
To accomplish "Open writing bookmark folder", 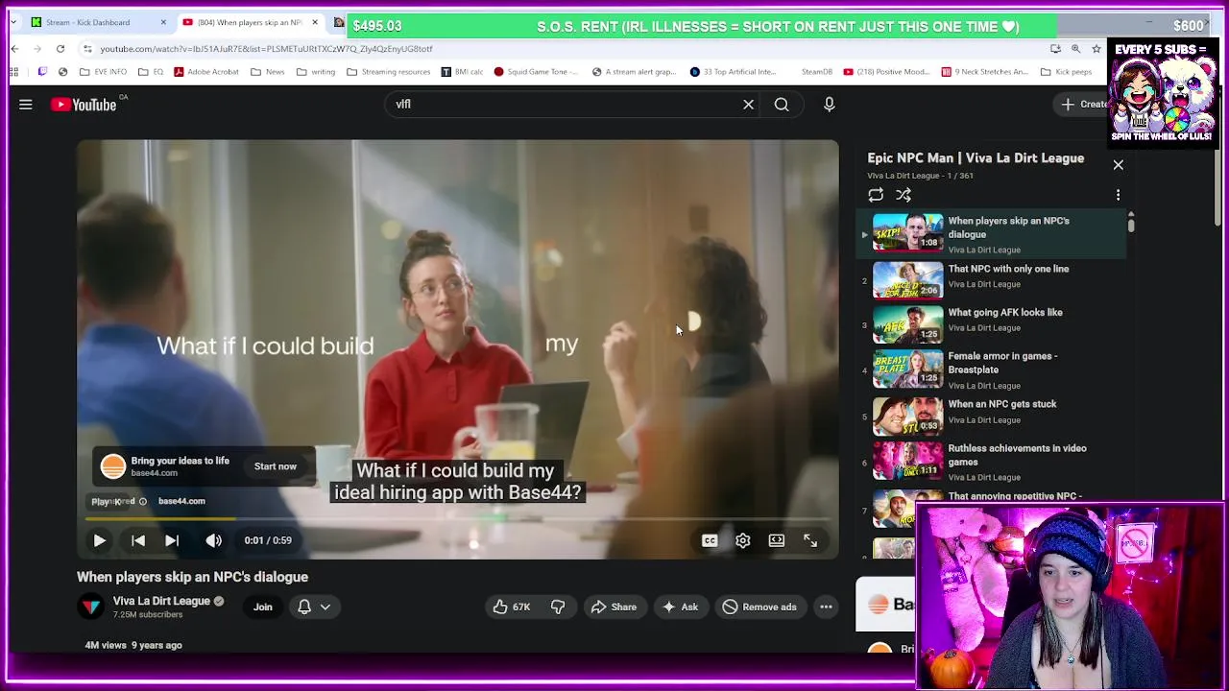I will (315, 72).
